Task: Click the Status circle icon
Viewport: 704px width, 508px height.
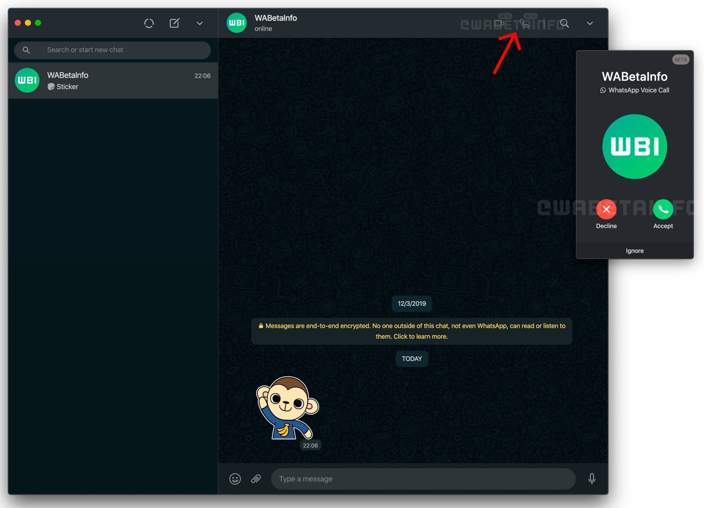Action: [149, 23]
